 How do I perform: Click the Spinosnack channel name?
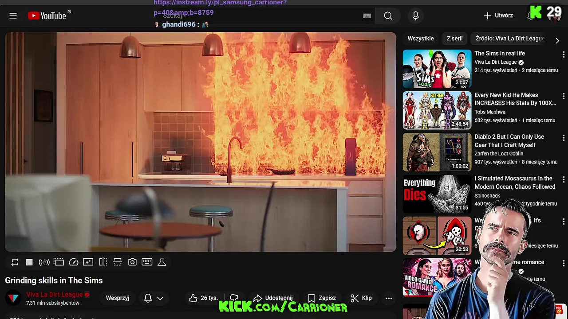(487, 195)
